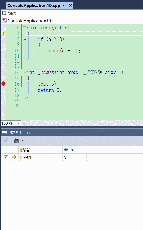Select the [线程] column header
This screenshot has width=143, height=230.
point(40,150)
